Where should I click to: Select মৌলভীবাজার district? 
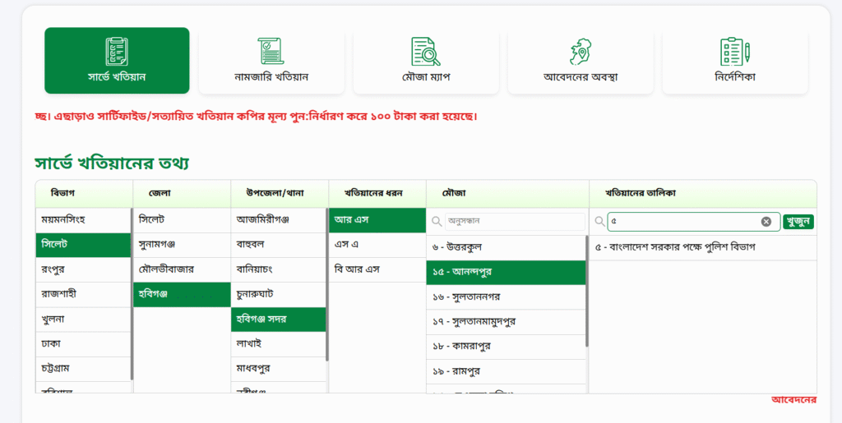click(182, 269)
